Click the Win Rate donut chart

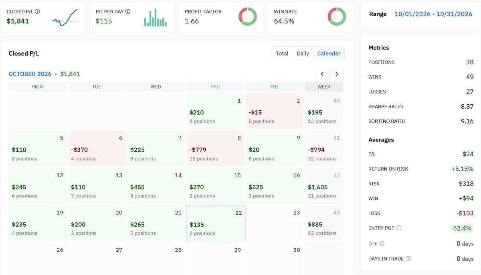pyautogui.click(x=336, y=17)
